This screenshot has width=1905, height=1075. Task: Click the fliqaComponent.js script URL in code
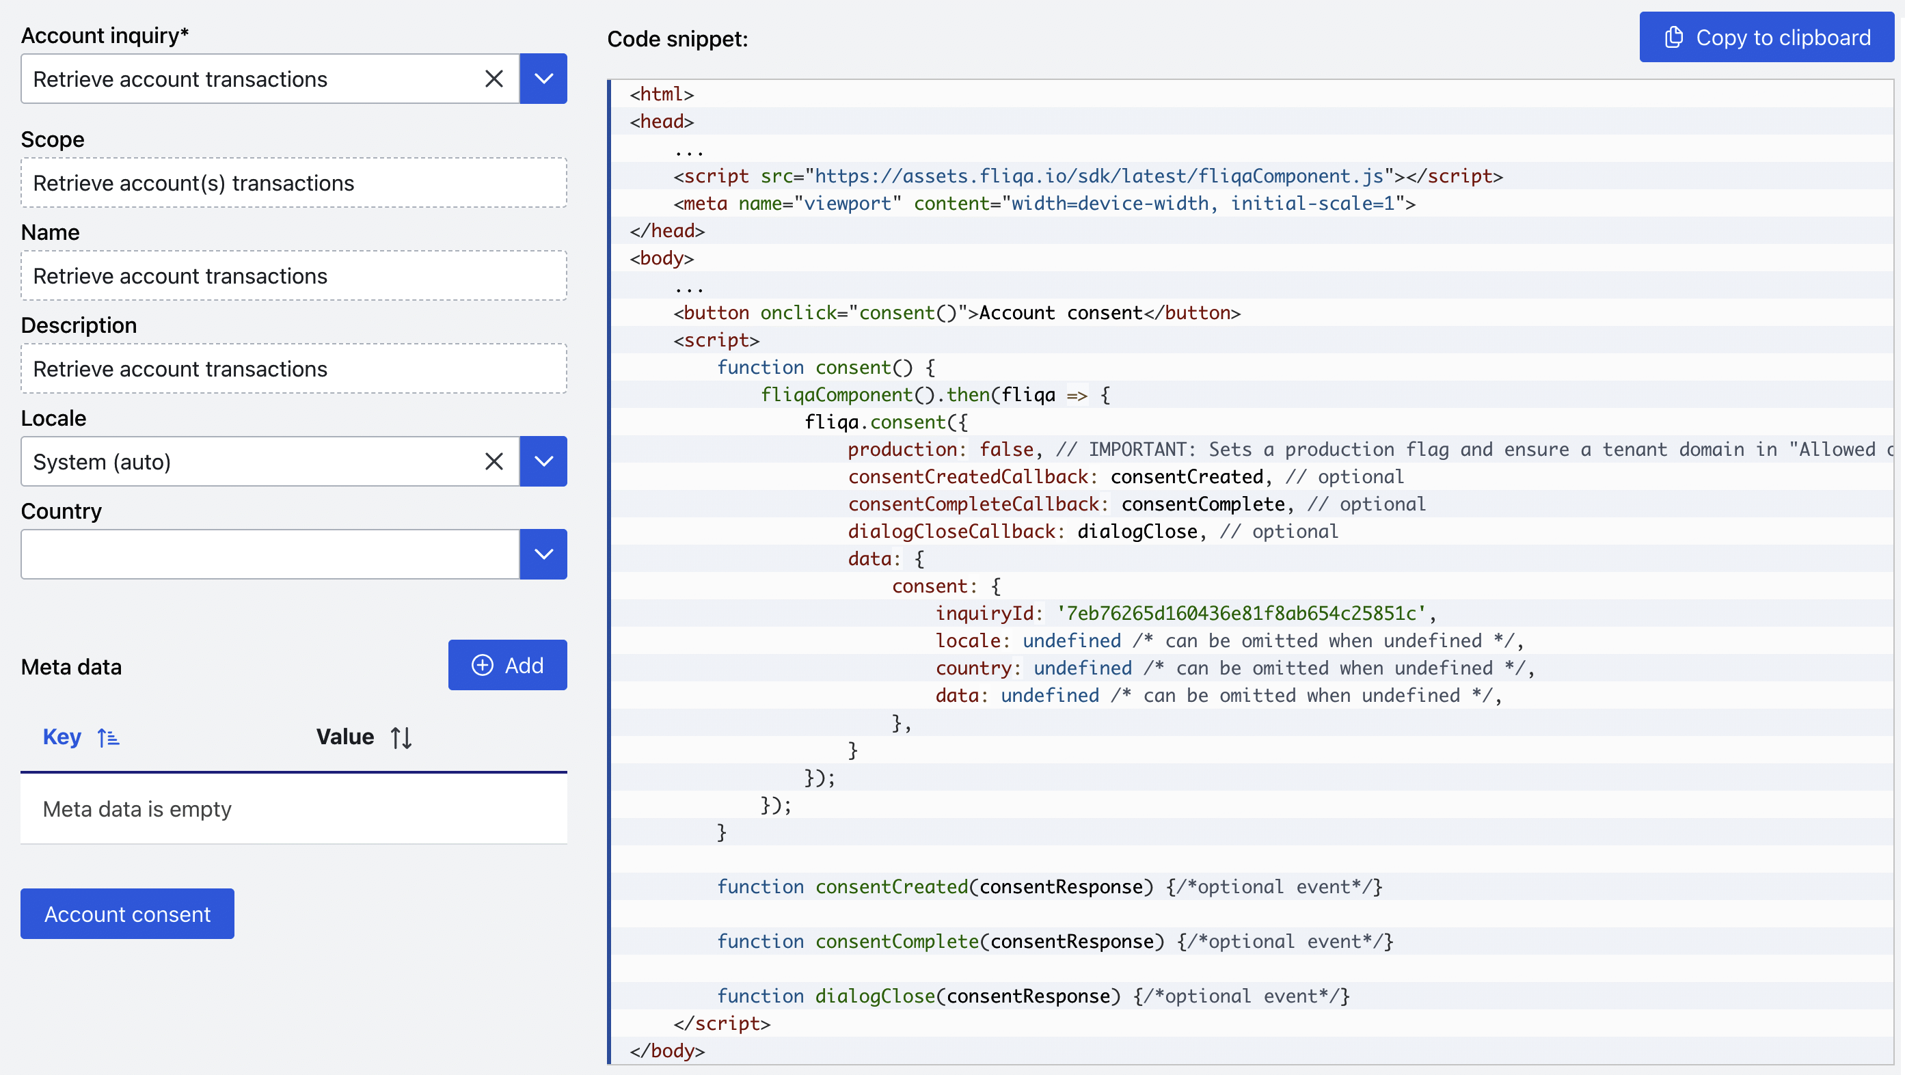pyautogui.click(x=1099, y=176)
